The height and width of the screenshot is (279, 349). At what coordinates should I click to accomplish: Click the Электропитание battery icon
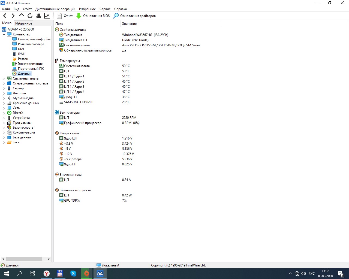tap(14, 64)
